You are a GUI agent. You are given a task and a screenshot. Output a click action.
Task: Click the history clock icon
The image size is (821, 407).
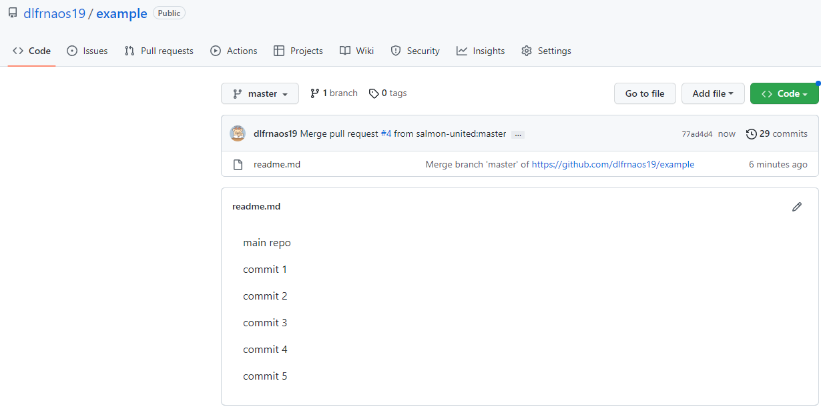752,133
